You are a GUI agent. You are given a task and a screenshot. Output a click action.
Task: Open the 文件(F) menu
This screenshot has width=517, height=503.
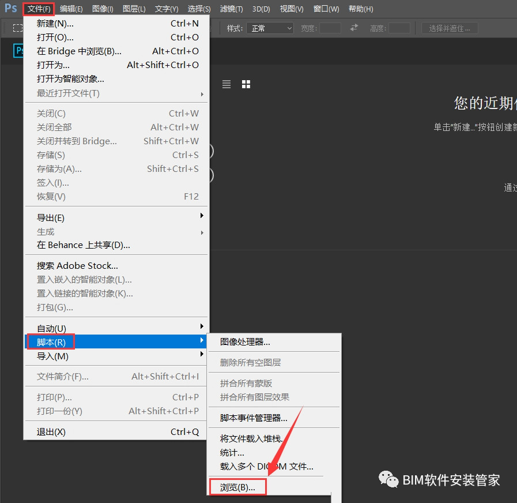point(39,9)
